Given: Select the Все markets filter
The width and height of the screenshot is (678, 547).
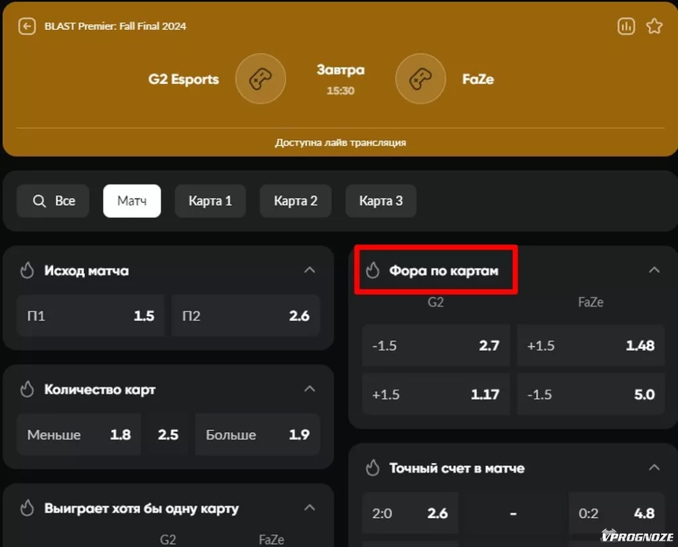Looking at the screenshot, I should pyautogui.click(x=53, y=201).
